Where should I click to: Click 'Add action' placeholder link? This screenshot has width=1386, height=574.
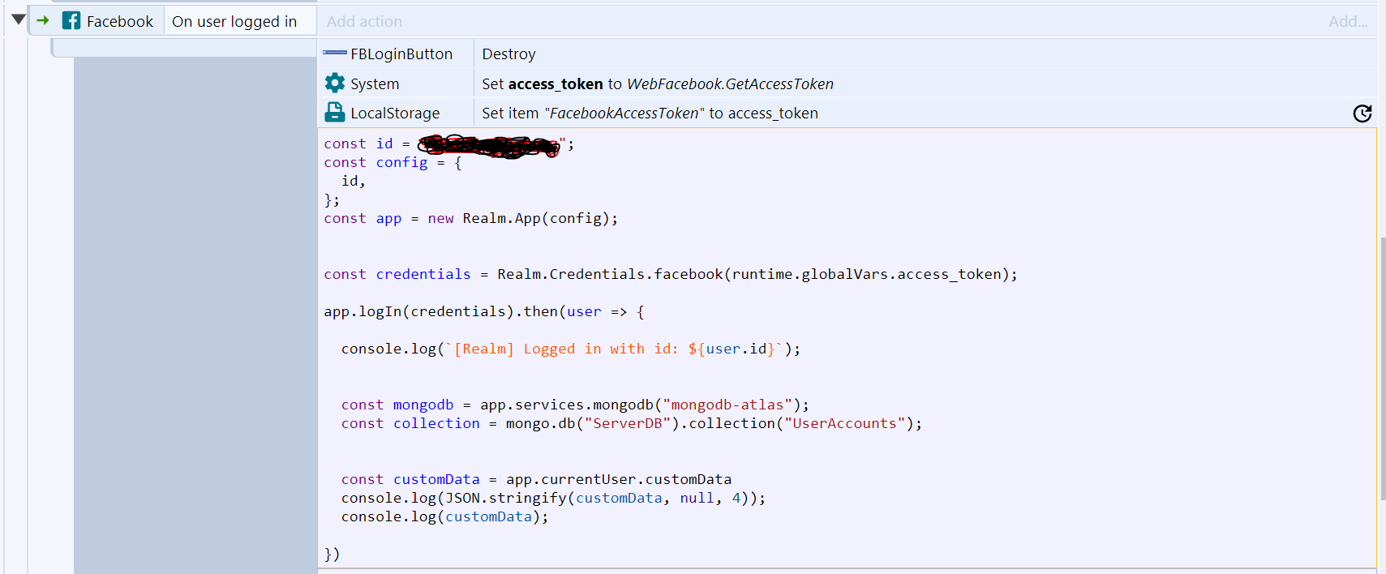364,22
